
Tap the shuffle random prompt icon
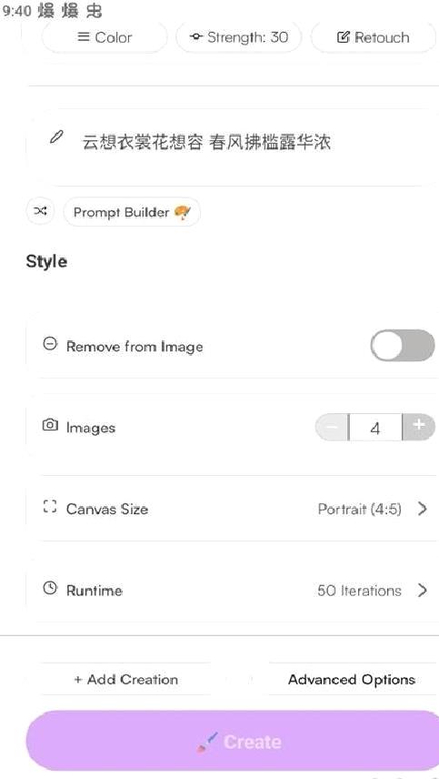tap(40, 211)
